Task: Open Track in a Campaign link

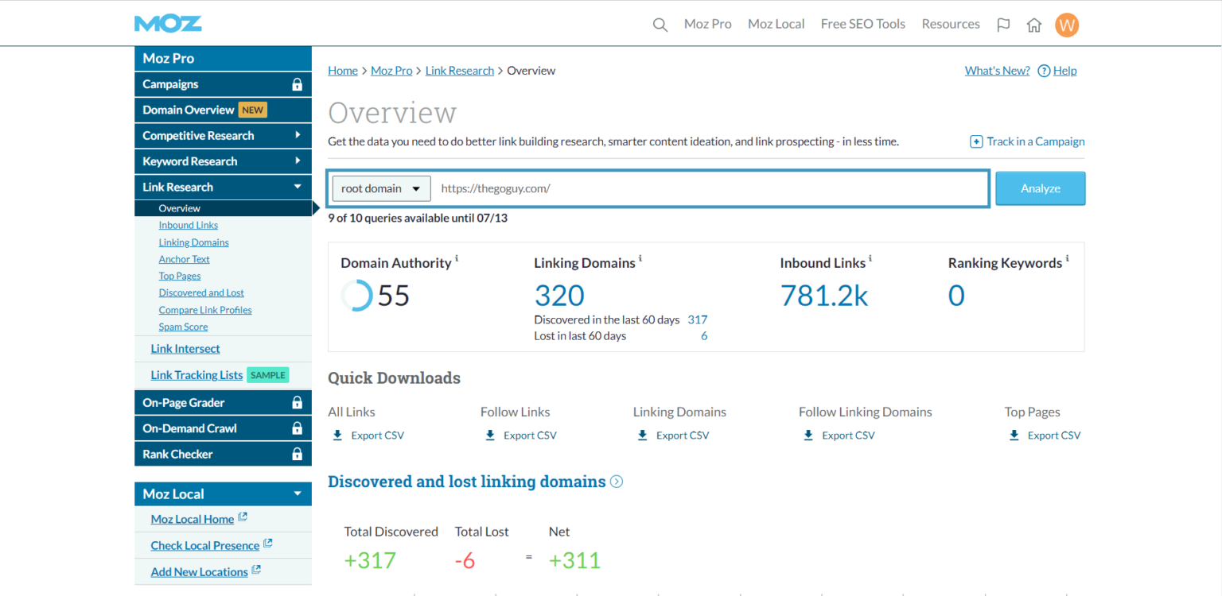Action: [1027, 141]
